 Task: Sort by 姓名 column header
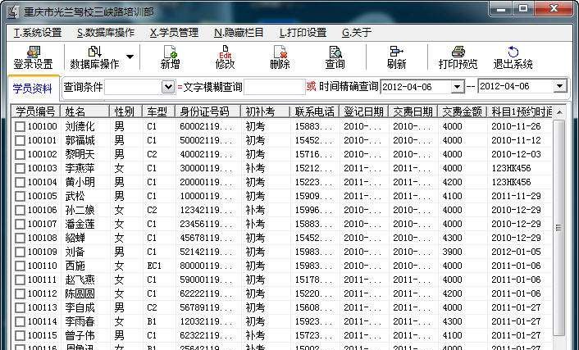[84, 111]
